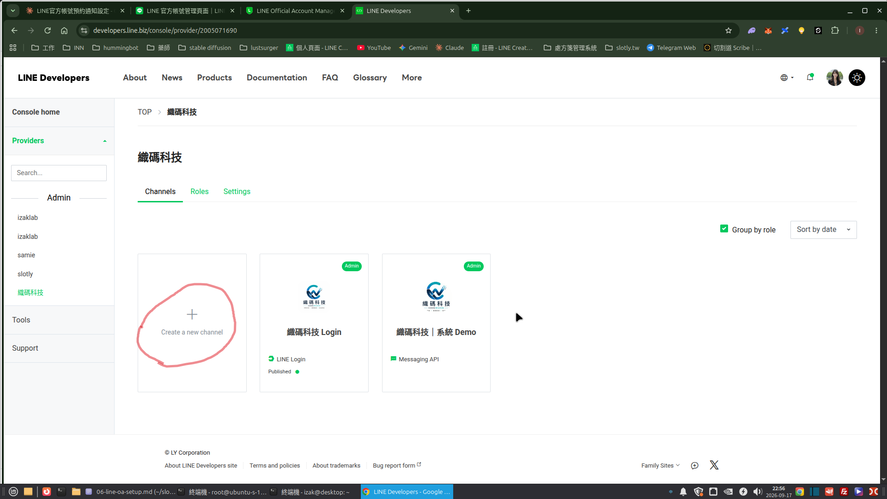Open the 織碼科技｜系統 Demo channel card
Image resolution: width=887 pixels, height=499 pixels.
click(436, 323)
